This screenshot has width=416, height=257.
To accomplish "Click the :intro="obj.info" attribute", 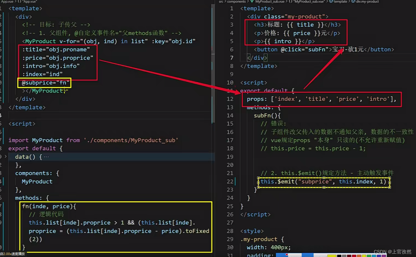I will tap(51, 66).
